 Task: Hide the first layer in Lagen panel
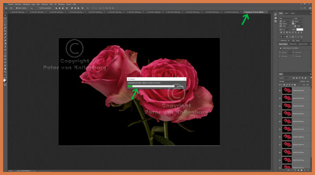pyautogui.click(x=280, y=91)
